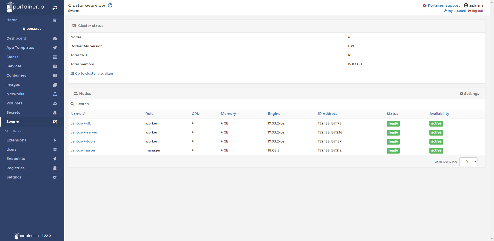The width and height of the screenshot is (494, 241).
Task: Open the Networks sidebar entry
Action: point(15,94)
